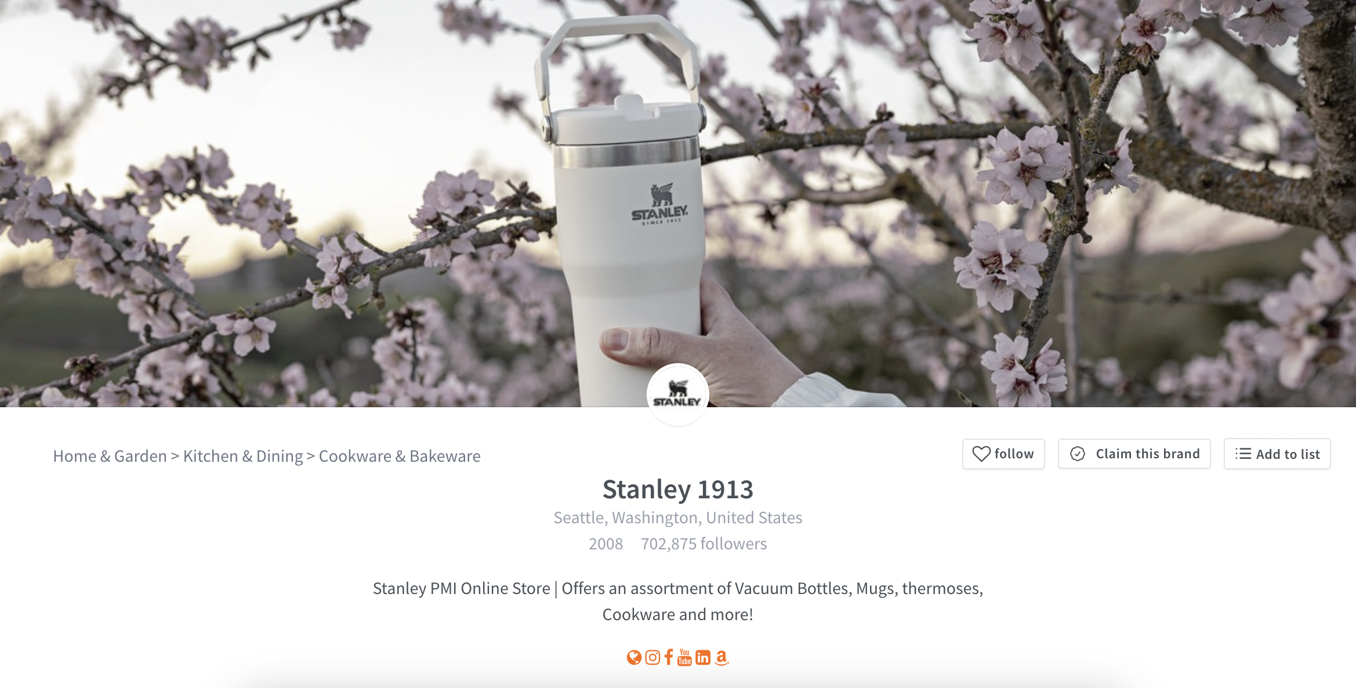Open the Add to list menu
The width and height of the screenshot is (1356, 688).
pyautogui.click(x=1277, y=454)
